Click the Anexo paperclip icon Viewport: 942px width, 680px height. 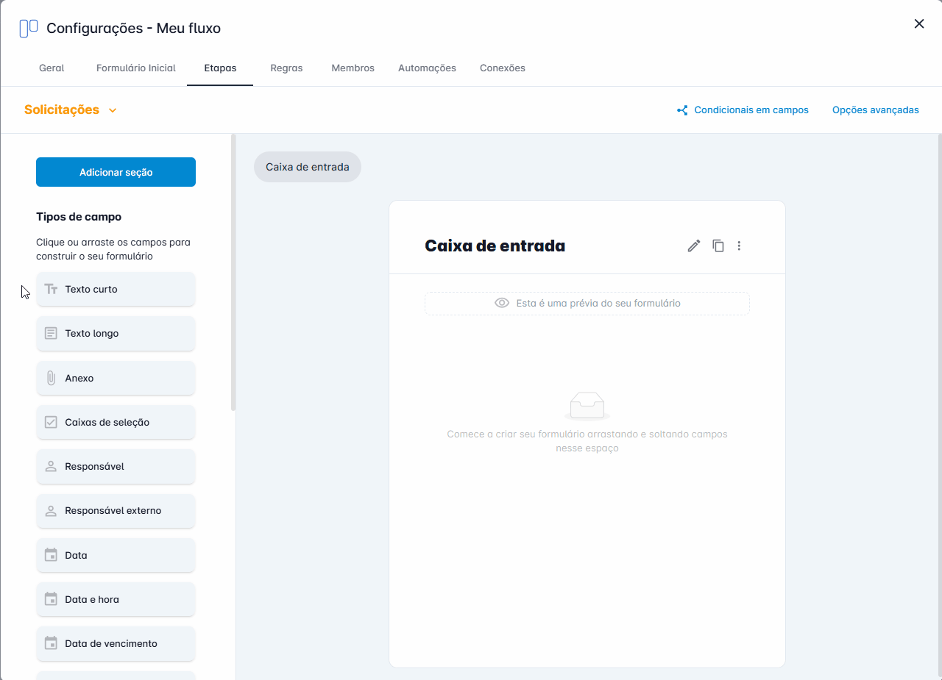[51, 378]
